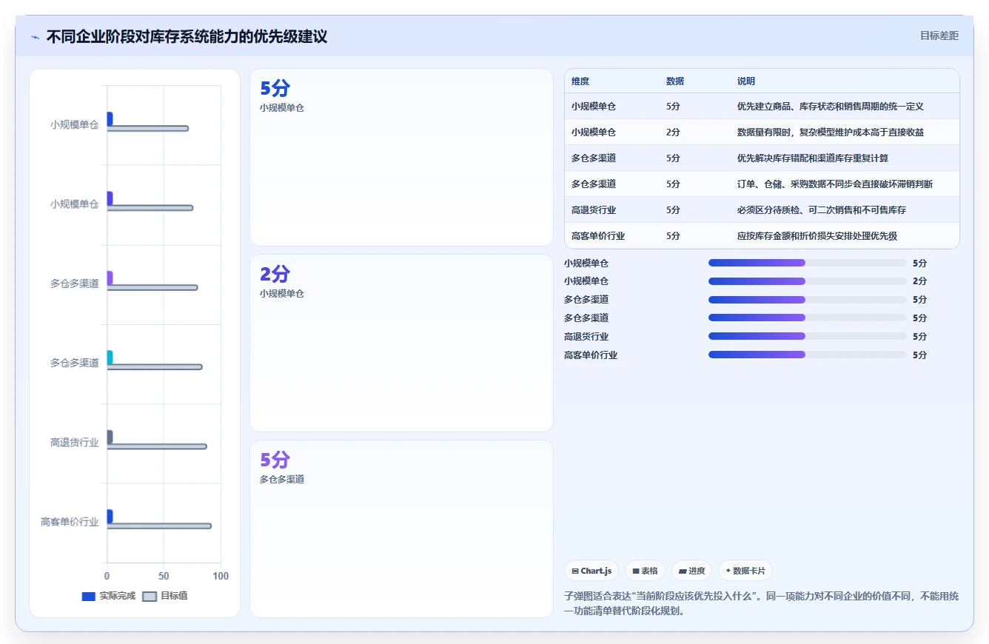
Task: Click the 表格 tag icon
Action: pyautogui.click(x=636, y=571)
